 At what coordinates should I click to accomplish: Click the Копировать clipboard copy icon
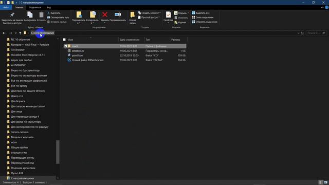click(30, 15)
